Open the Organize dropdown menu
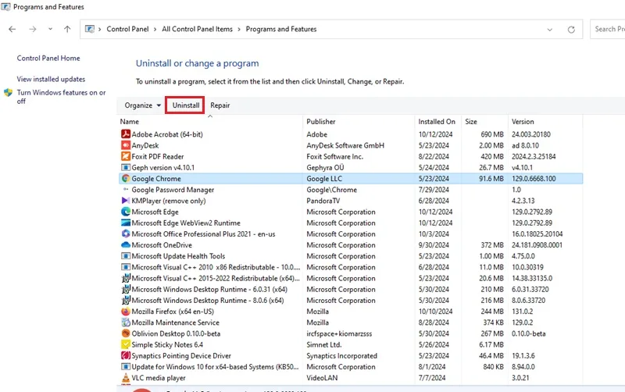625x392 pixels. pos(143,105)
